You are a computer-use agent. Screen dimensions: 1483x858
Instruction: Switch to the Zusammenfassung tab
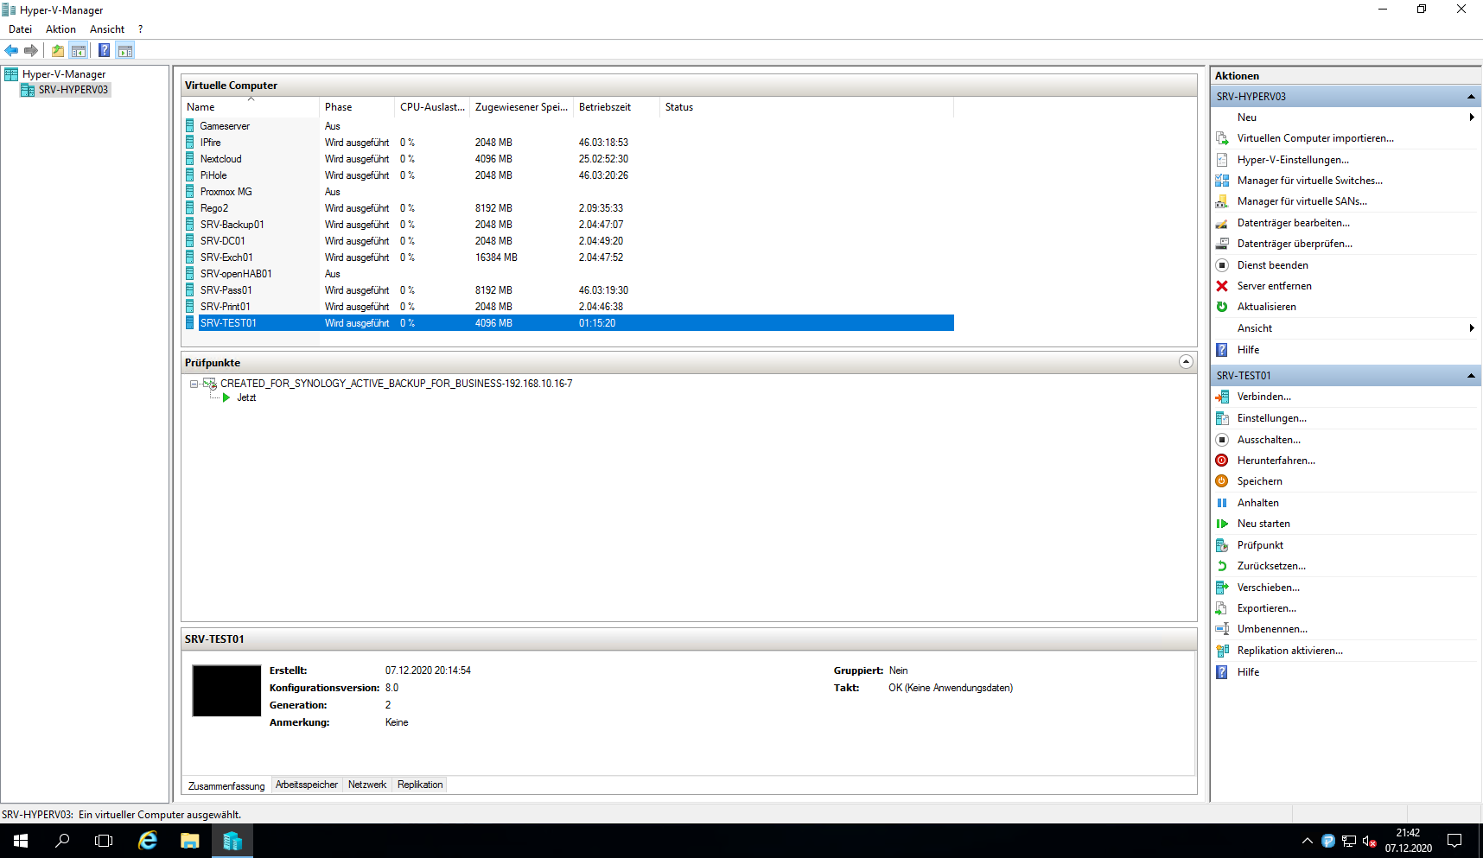click(226, 785)
